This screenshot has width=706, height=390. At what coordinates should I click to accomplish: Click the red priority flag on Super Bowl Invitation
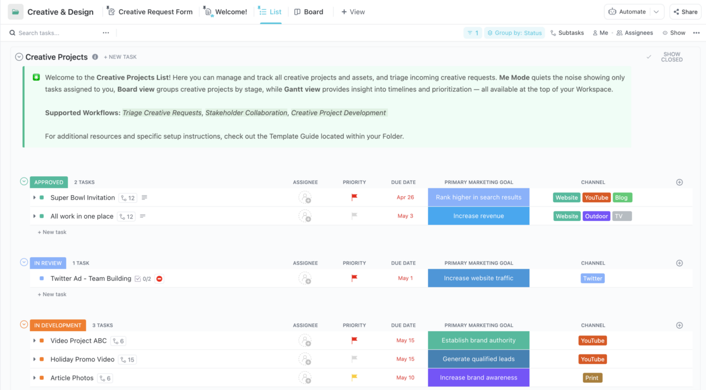click(x=354, y=198)
